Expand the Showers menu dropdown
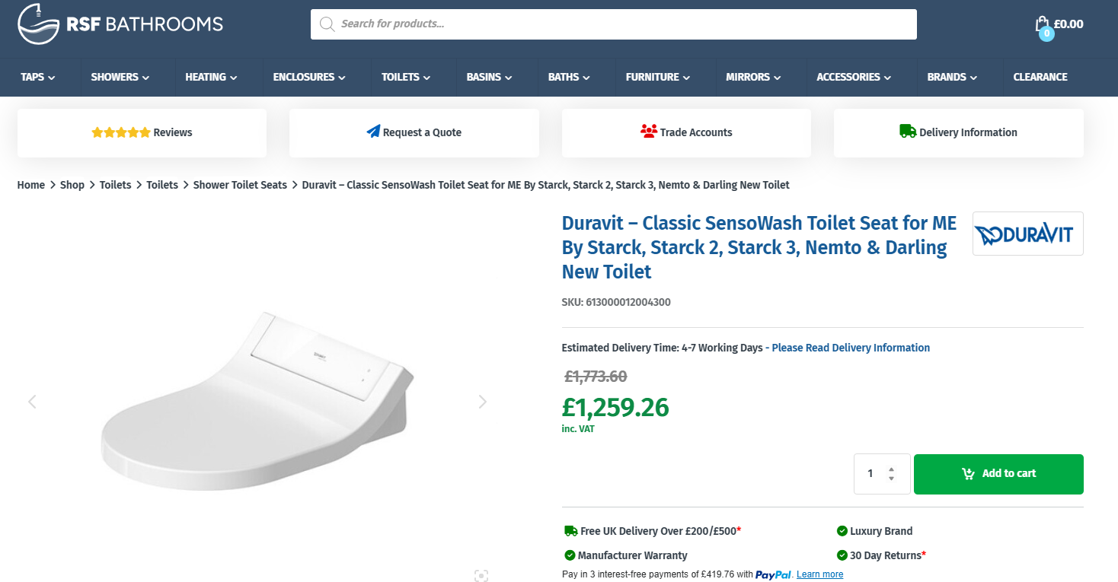Screen dimensions: 1118x582 [120, 77]
